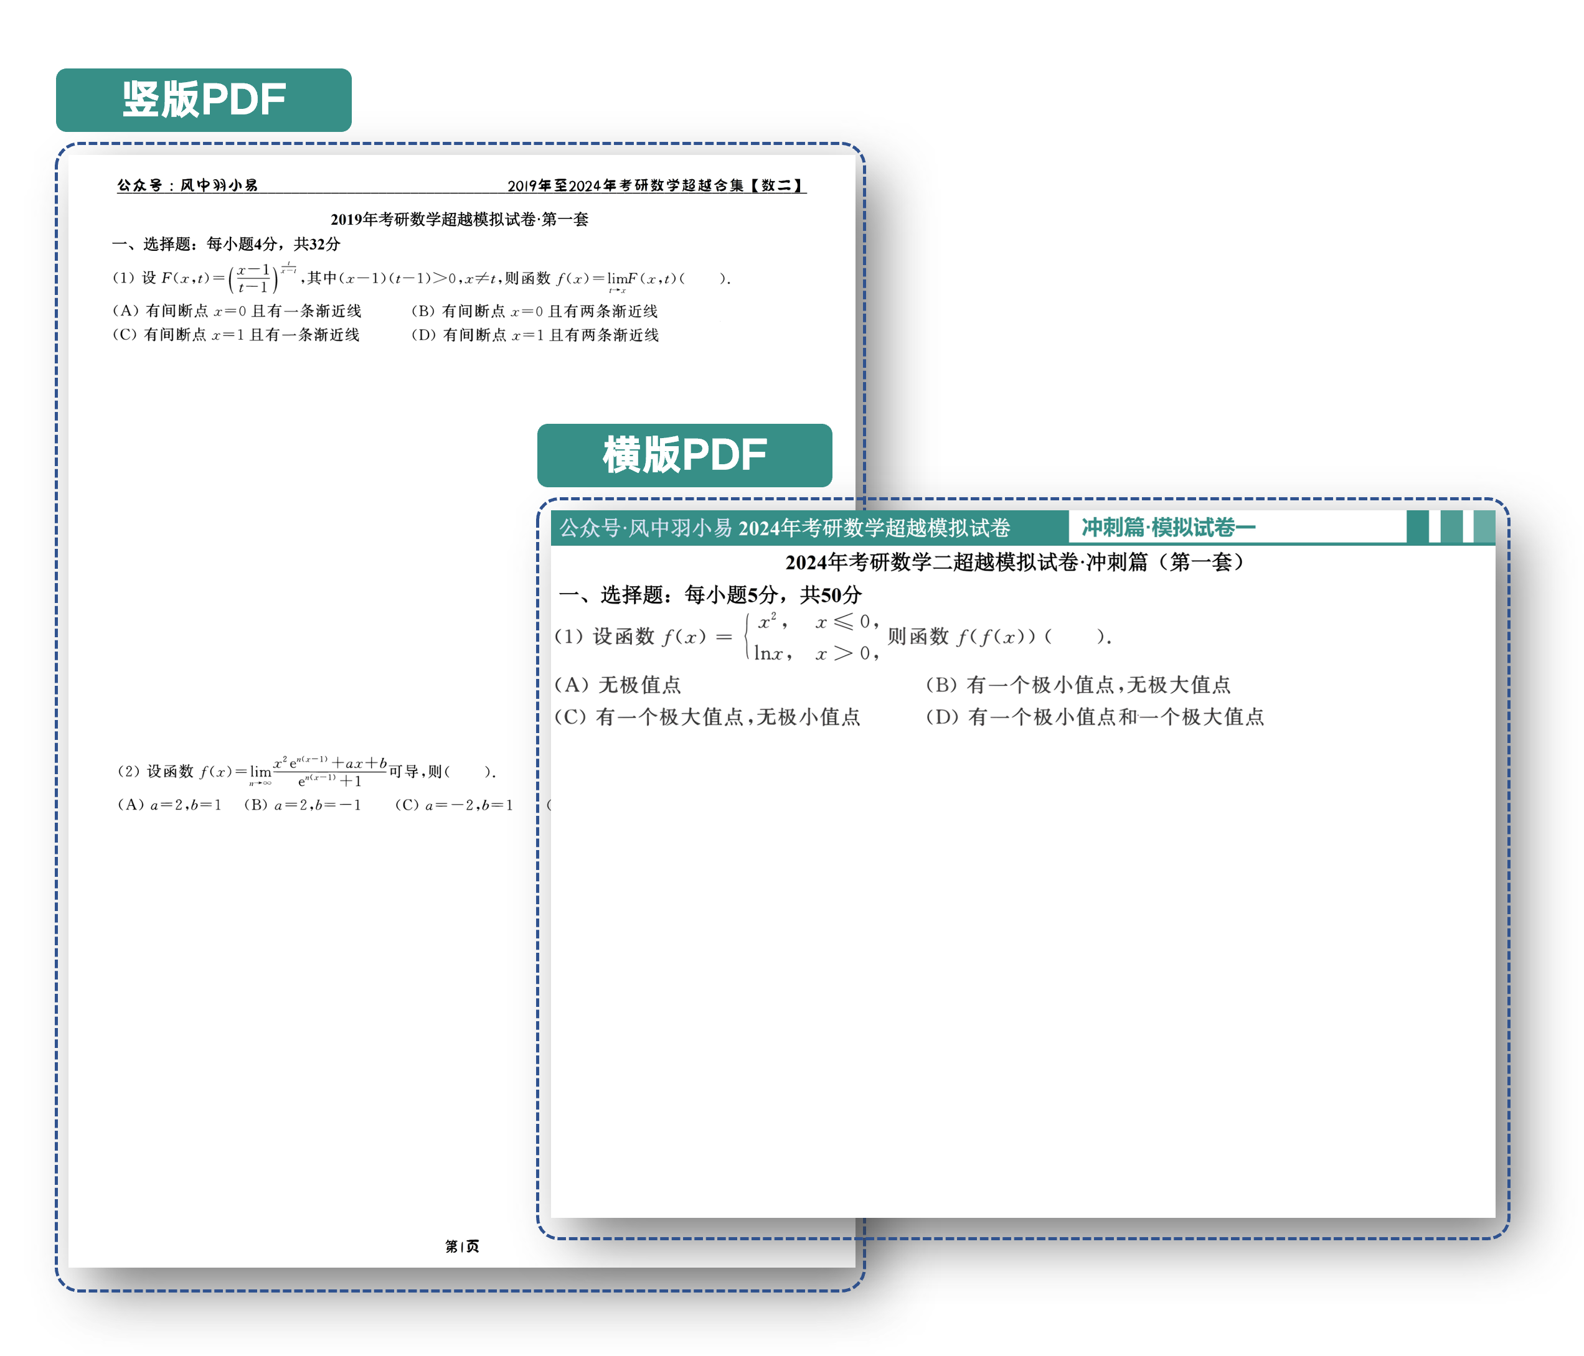The height and width of the screenshot is (1356, 1584).
Task: Click the 公众号:风中羽小易 header on portrait page
Action: (187, 185)
